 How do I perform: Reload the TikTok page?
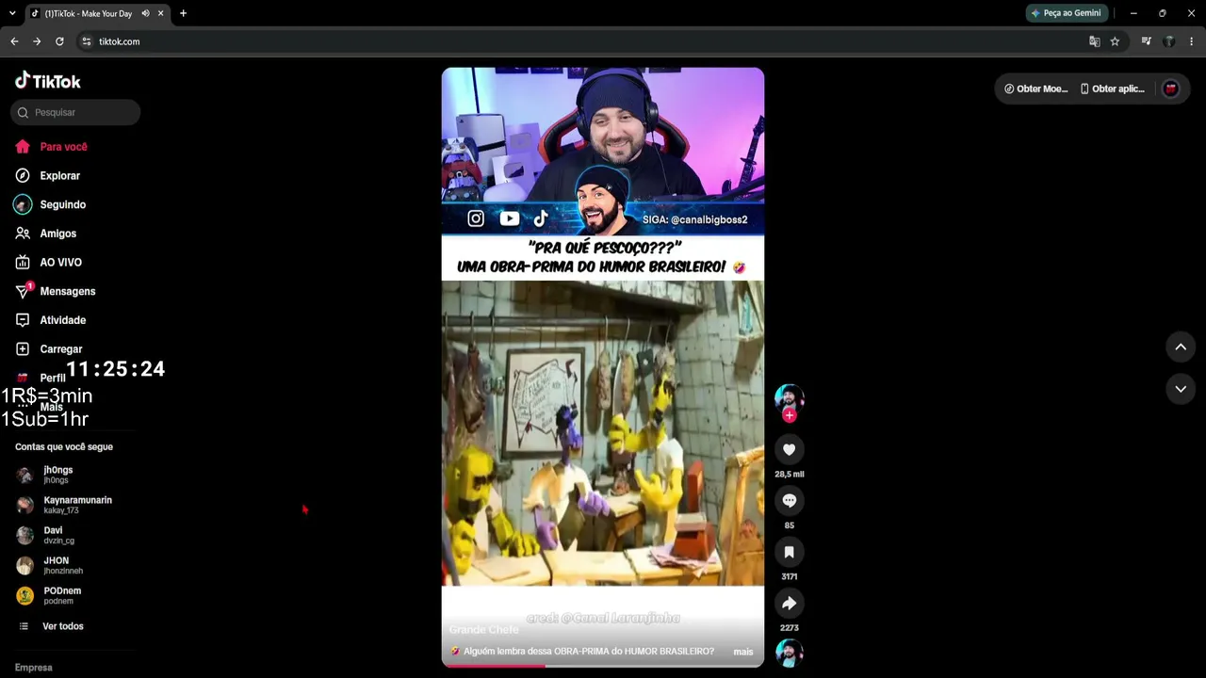pyautogui.click(x=59, y=41)
